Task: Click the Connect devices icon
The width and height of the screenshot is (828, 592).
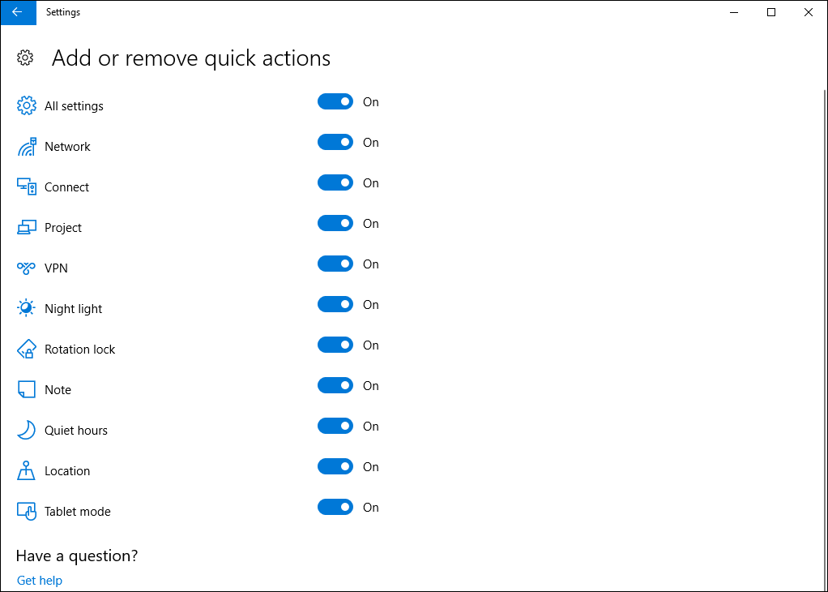Action: point(26,187)
